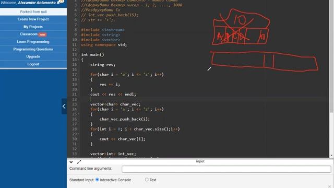334x188 pixels.
Task: Click the char_vec.size() for loop line
Action: (x=135, y=129)
